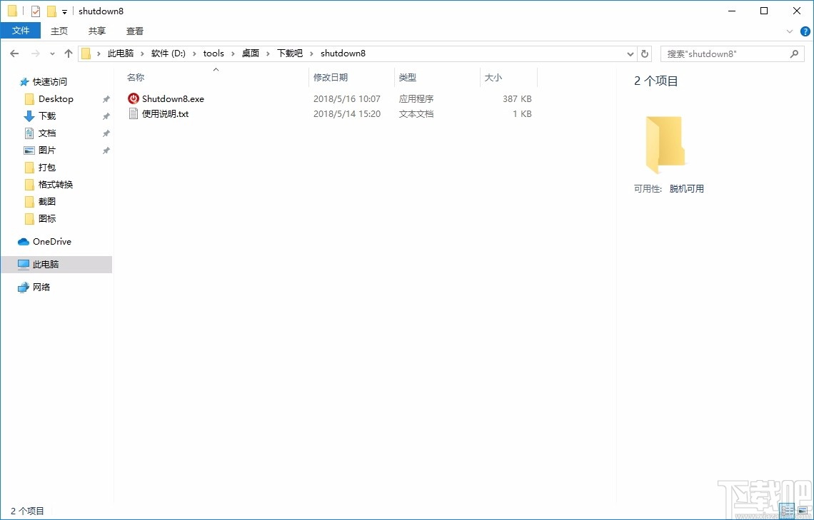
Task: Switch to details view in the status bar
Action: [x=787, y=511]
